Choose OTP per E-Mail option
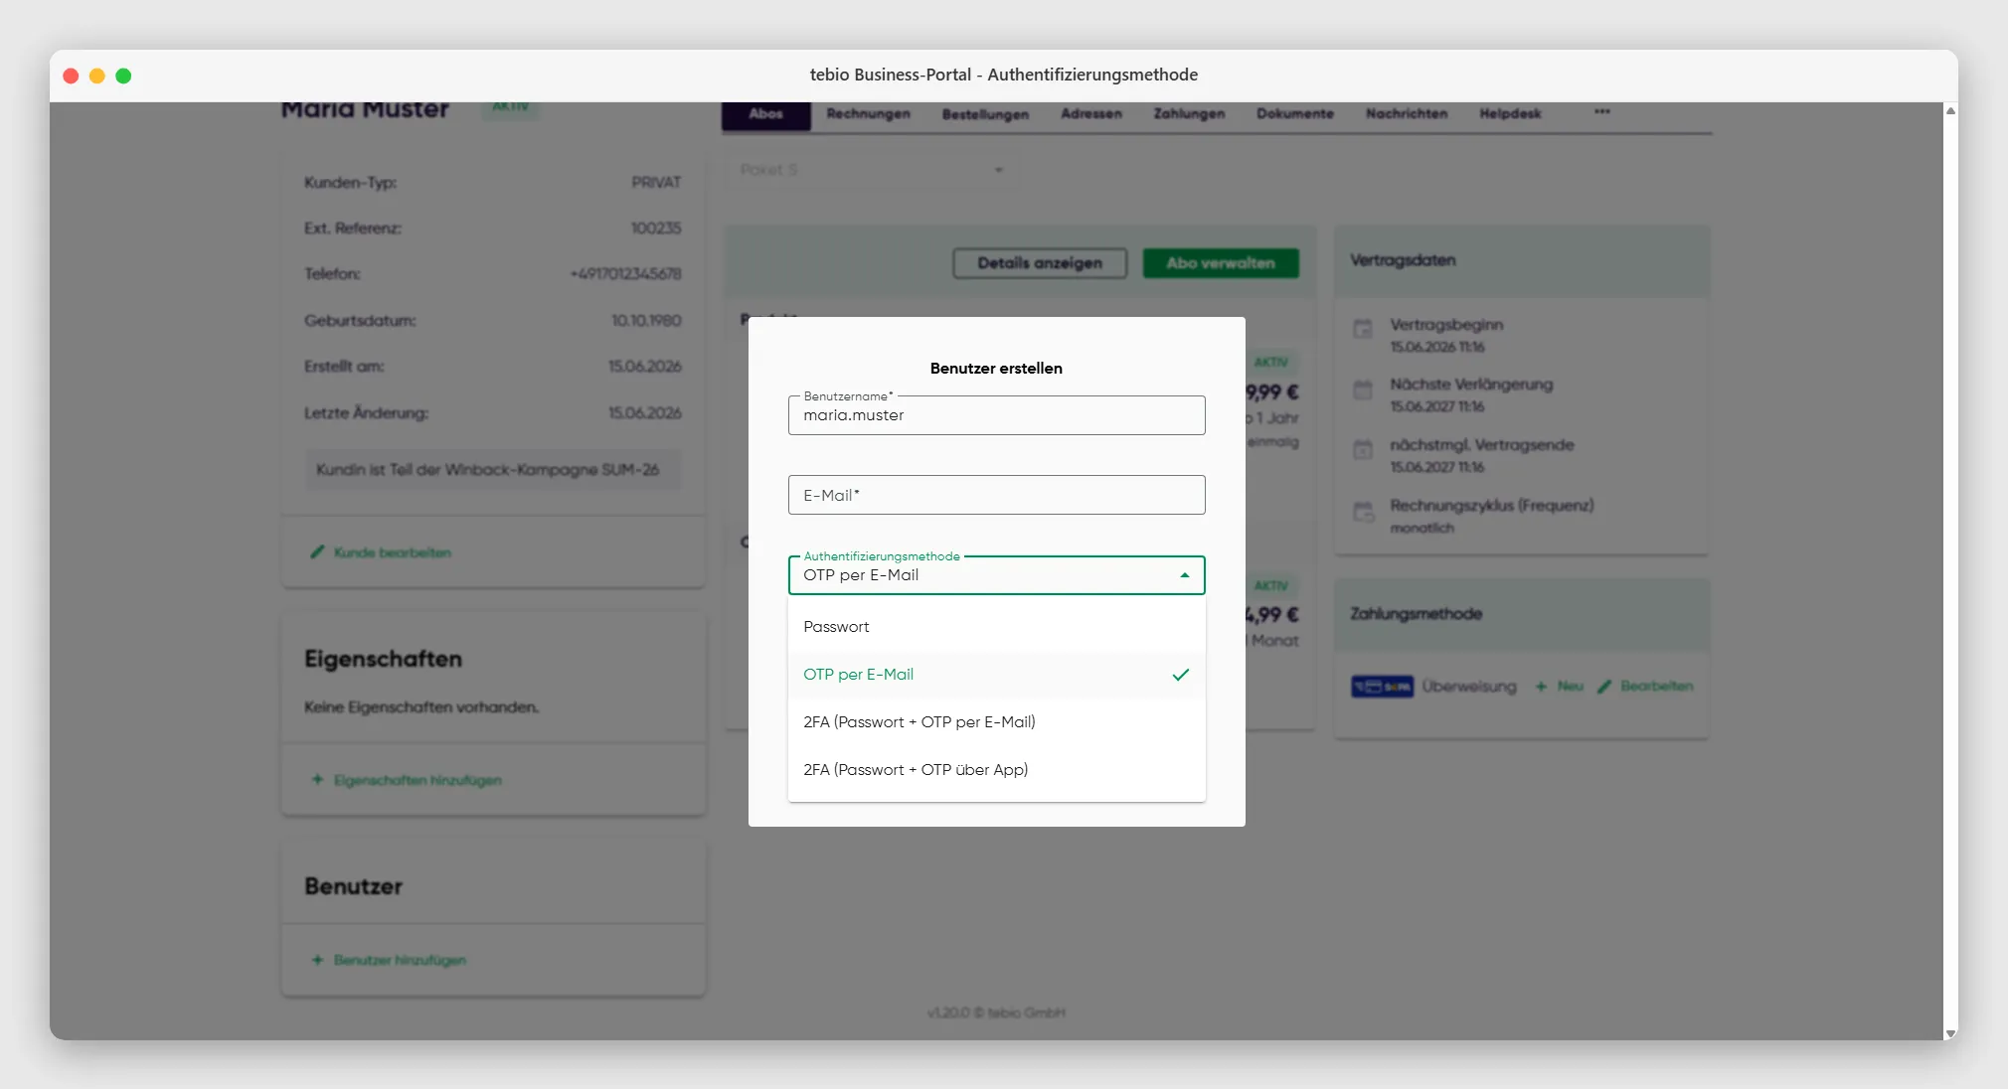 (x=996, y=675)
